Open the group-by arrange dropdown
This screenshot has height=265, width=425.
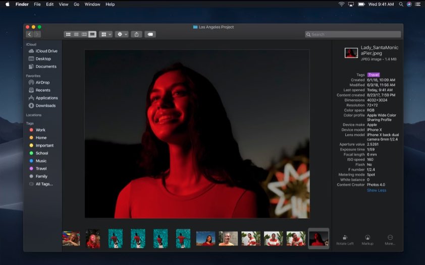[106, 34]
